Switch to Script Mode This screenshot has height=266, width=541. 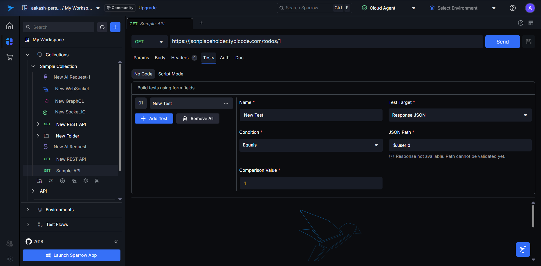[171, 74]
